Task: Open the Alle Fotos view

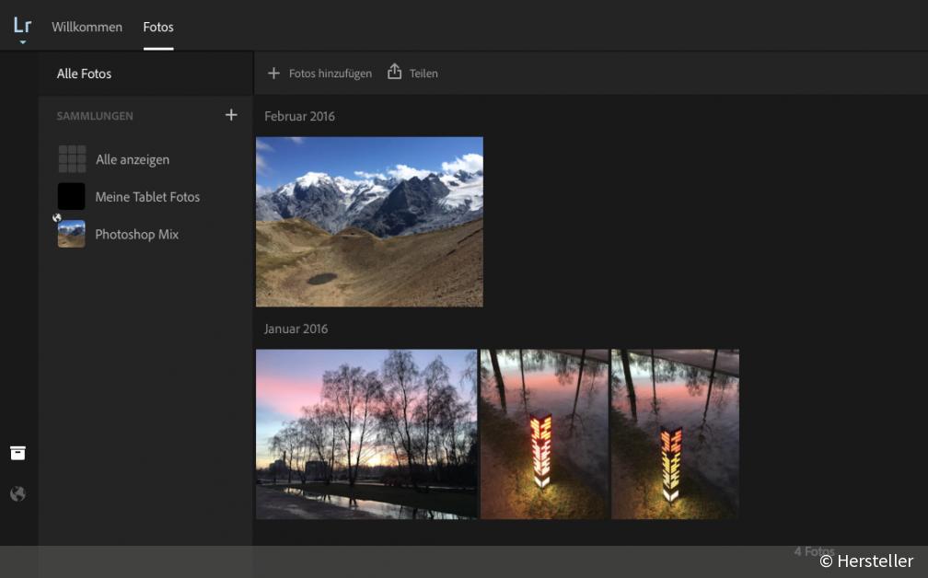Action: pos(85,73)
